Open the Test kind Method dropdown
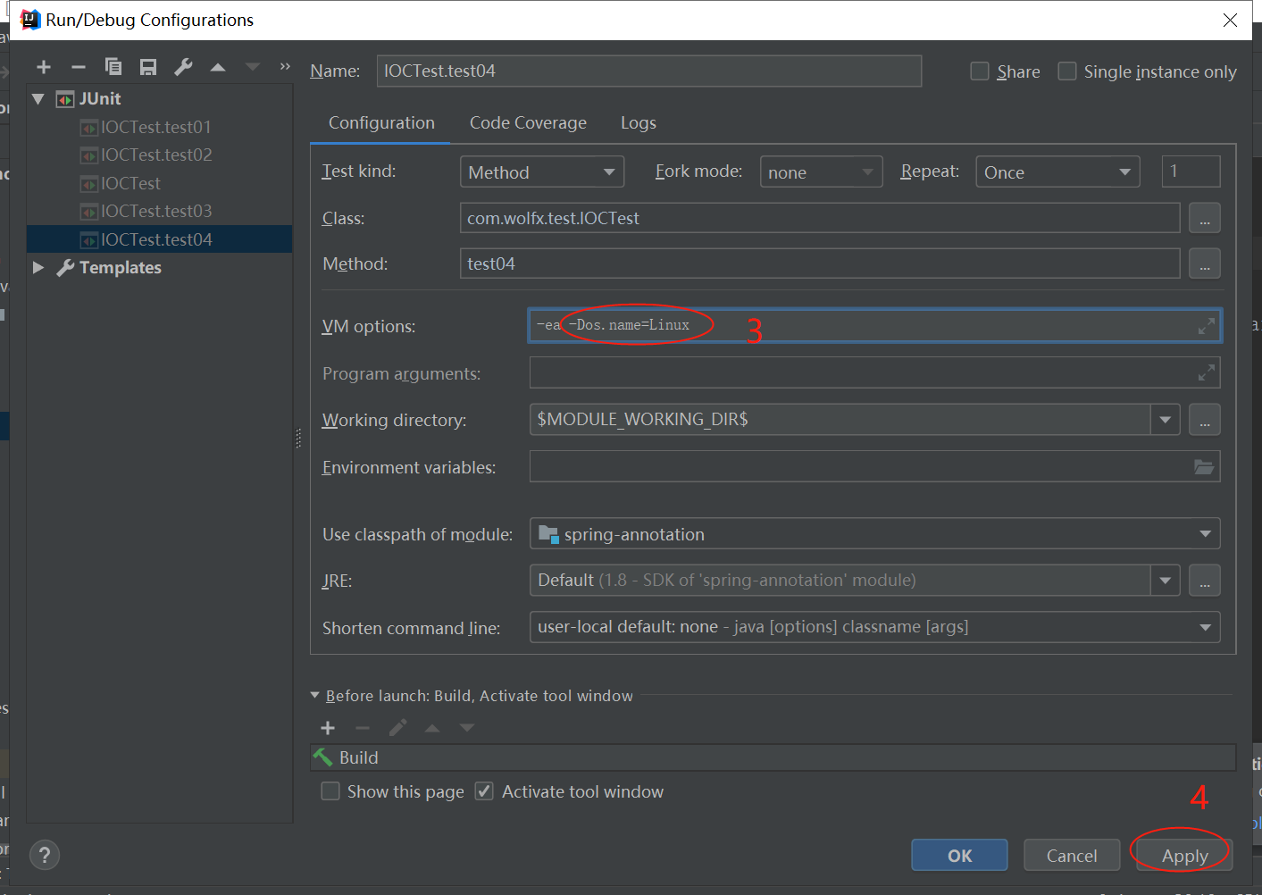Image resolution: width=1262 pixels, height=895 pixels. point(542,171)
